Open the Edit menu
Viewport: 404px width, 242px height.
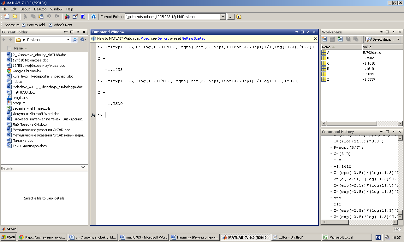pos(14,9)
